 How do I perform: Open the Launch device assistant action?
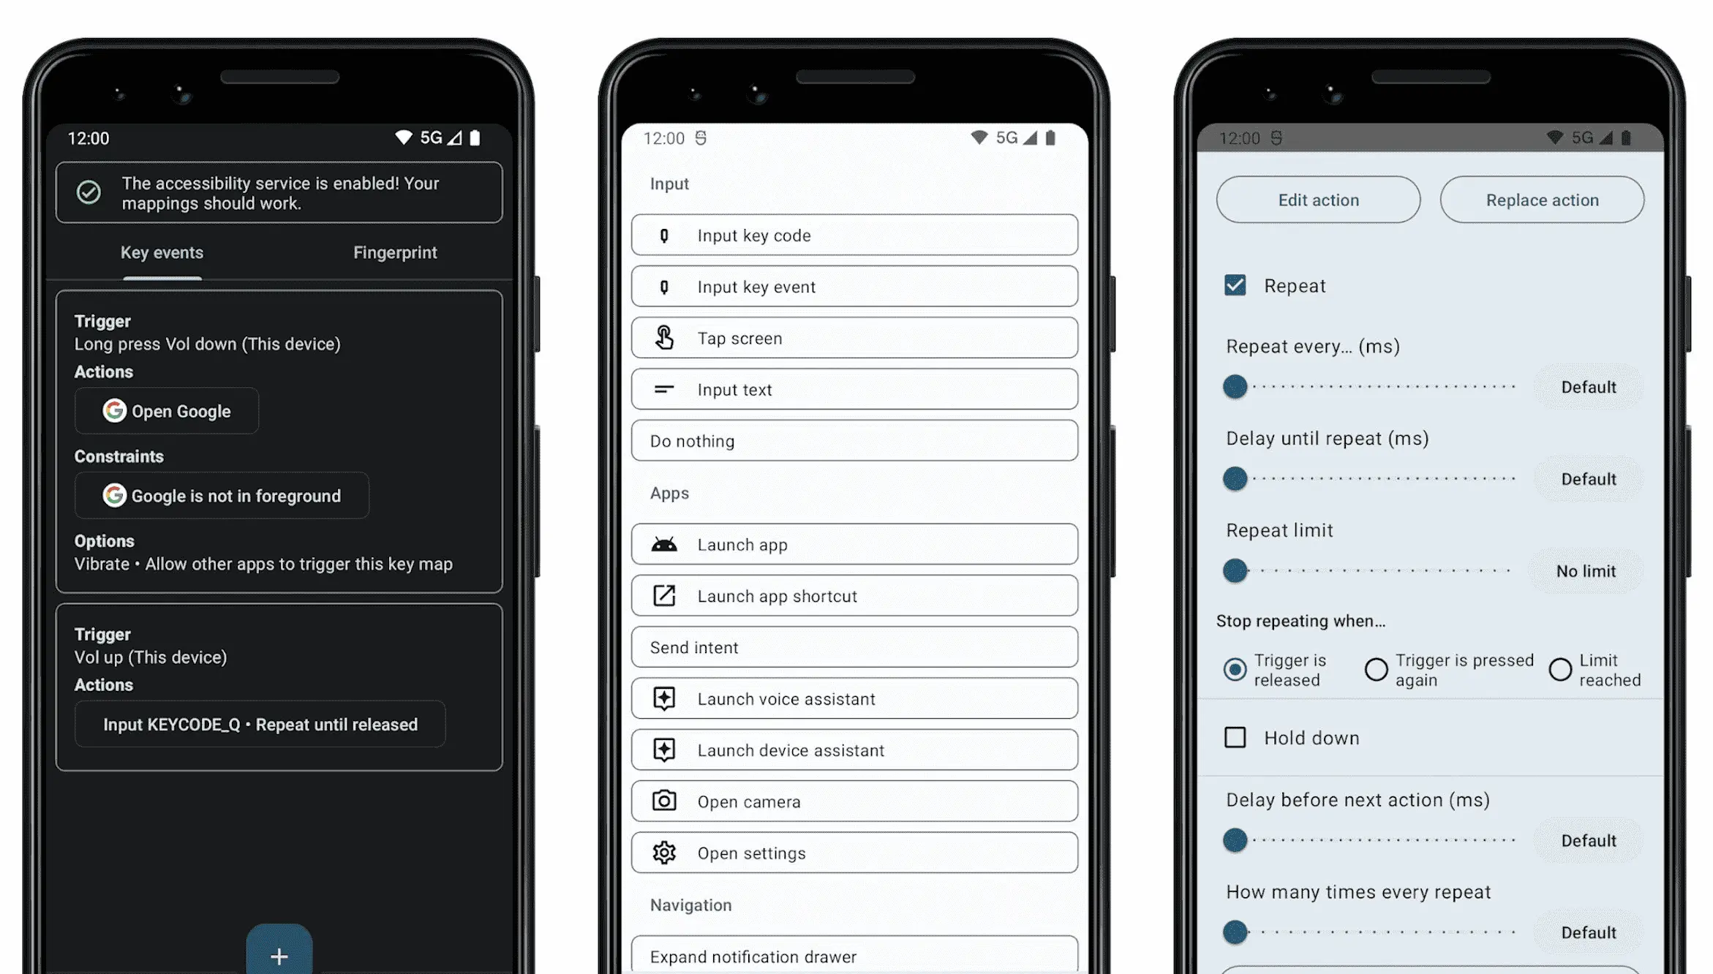(855, 750)
